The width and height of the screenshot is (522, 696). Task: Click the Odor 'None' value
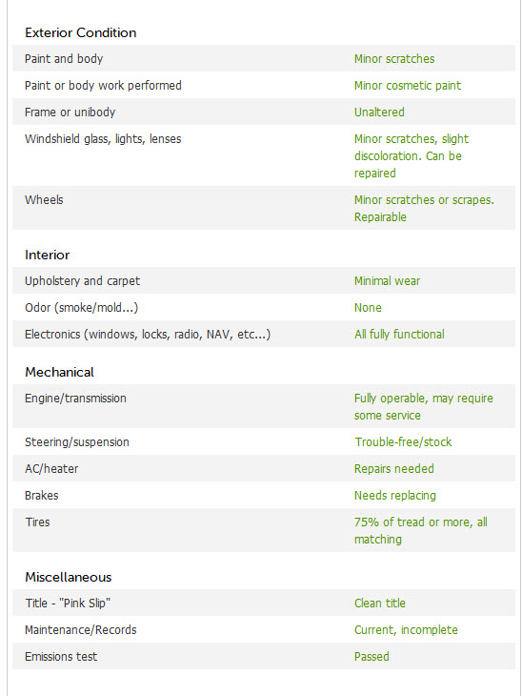[x=368, y=308]
